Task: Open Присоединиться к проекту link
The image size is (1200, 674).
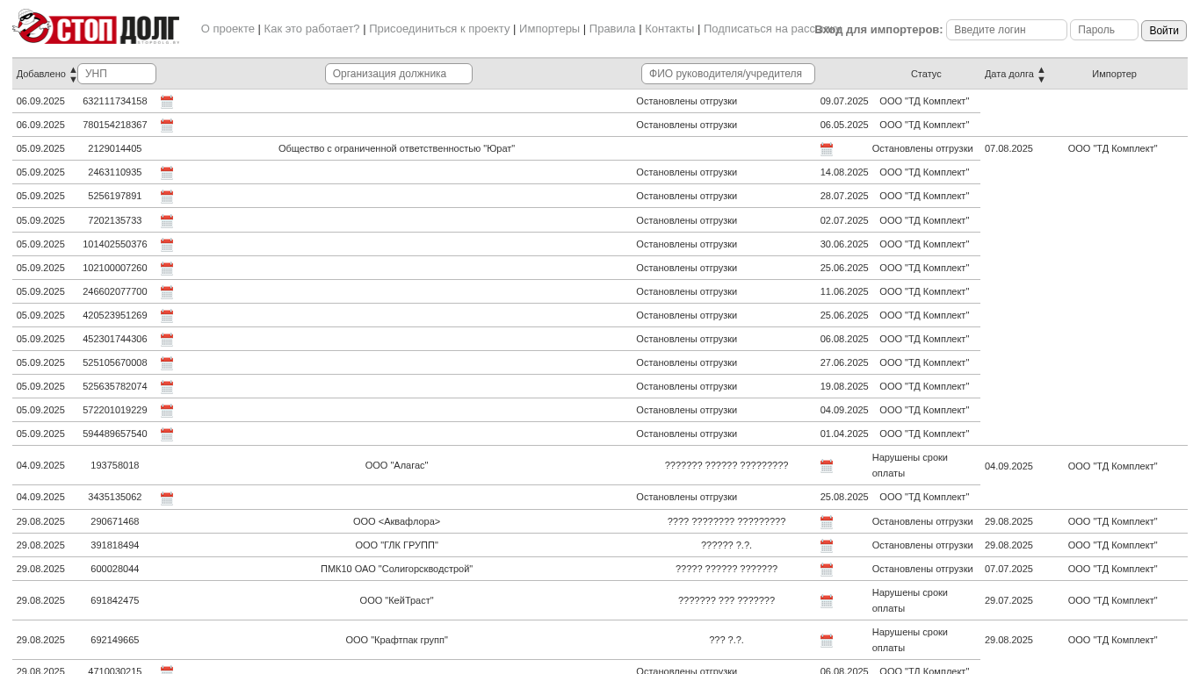Action: [439, 28]
